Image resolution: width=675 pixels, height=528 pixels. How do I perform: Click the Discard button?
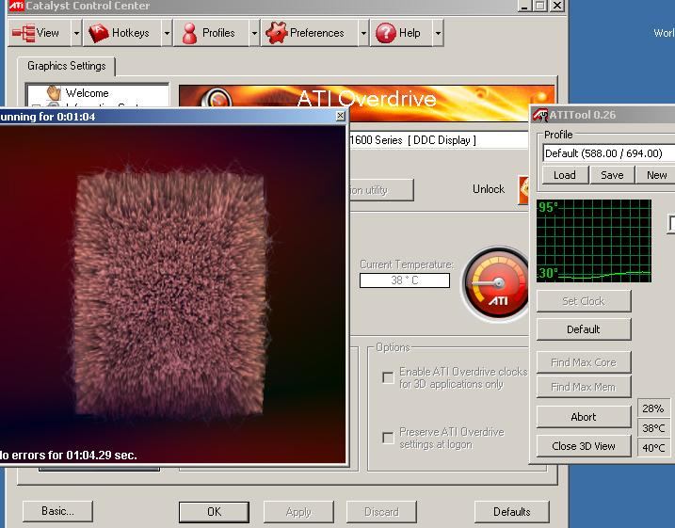pyautogui.click(x=381, y=512)
